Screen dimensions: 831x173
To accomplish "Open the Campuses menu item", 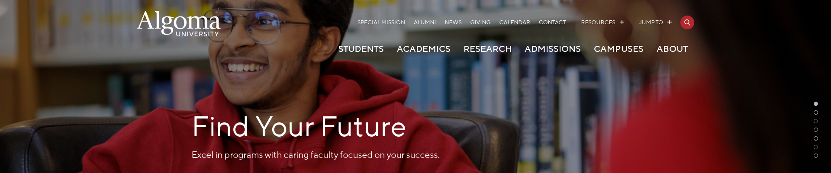I will click(x=618, y=49).
